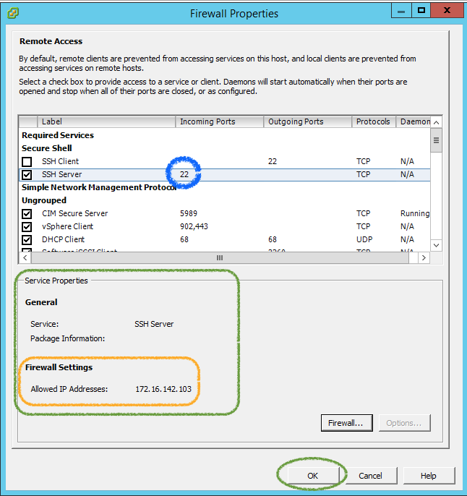
Task: Cancel the Firewall Properties dialog
Action: pyautogui.click(x=370, y=476)
